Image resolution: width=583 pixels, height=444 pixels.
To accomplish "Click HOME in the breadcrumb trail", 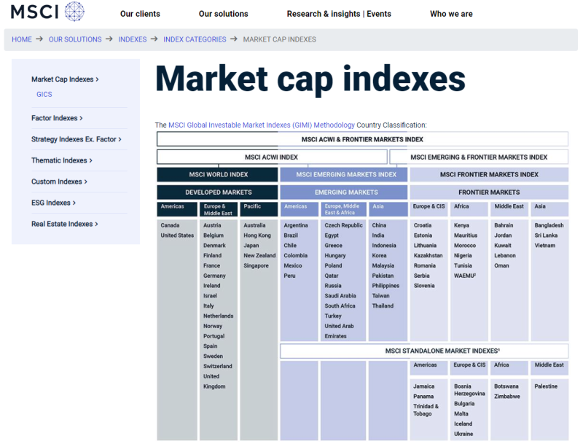I will coord(21,40).
